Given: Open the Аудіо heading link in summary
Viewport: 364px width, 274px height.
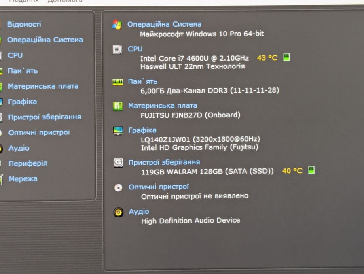Looking at the screenshot, I should (139, 212).
